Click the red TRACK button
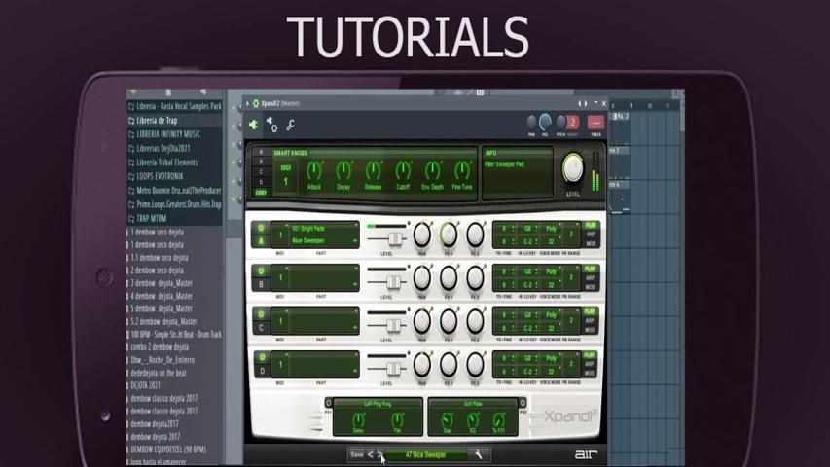Viewport: 830px width, 467px height. click(x=595, y=123)
